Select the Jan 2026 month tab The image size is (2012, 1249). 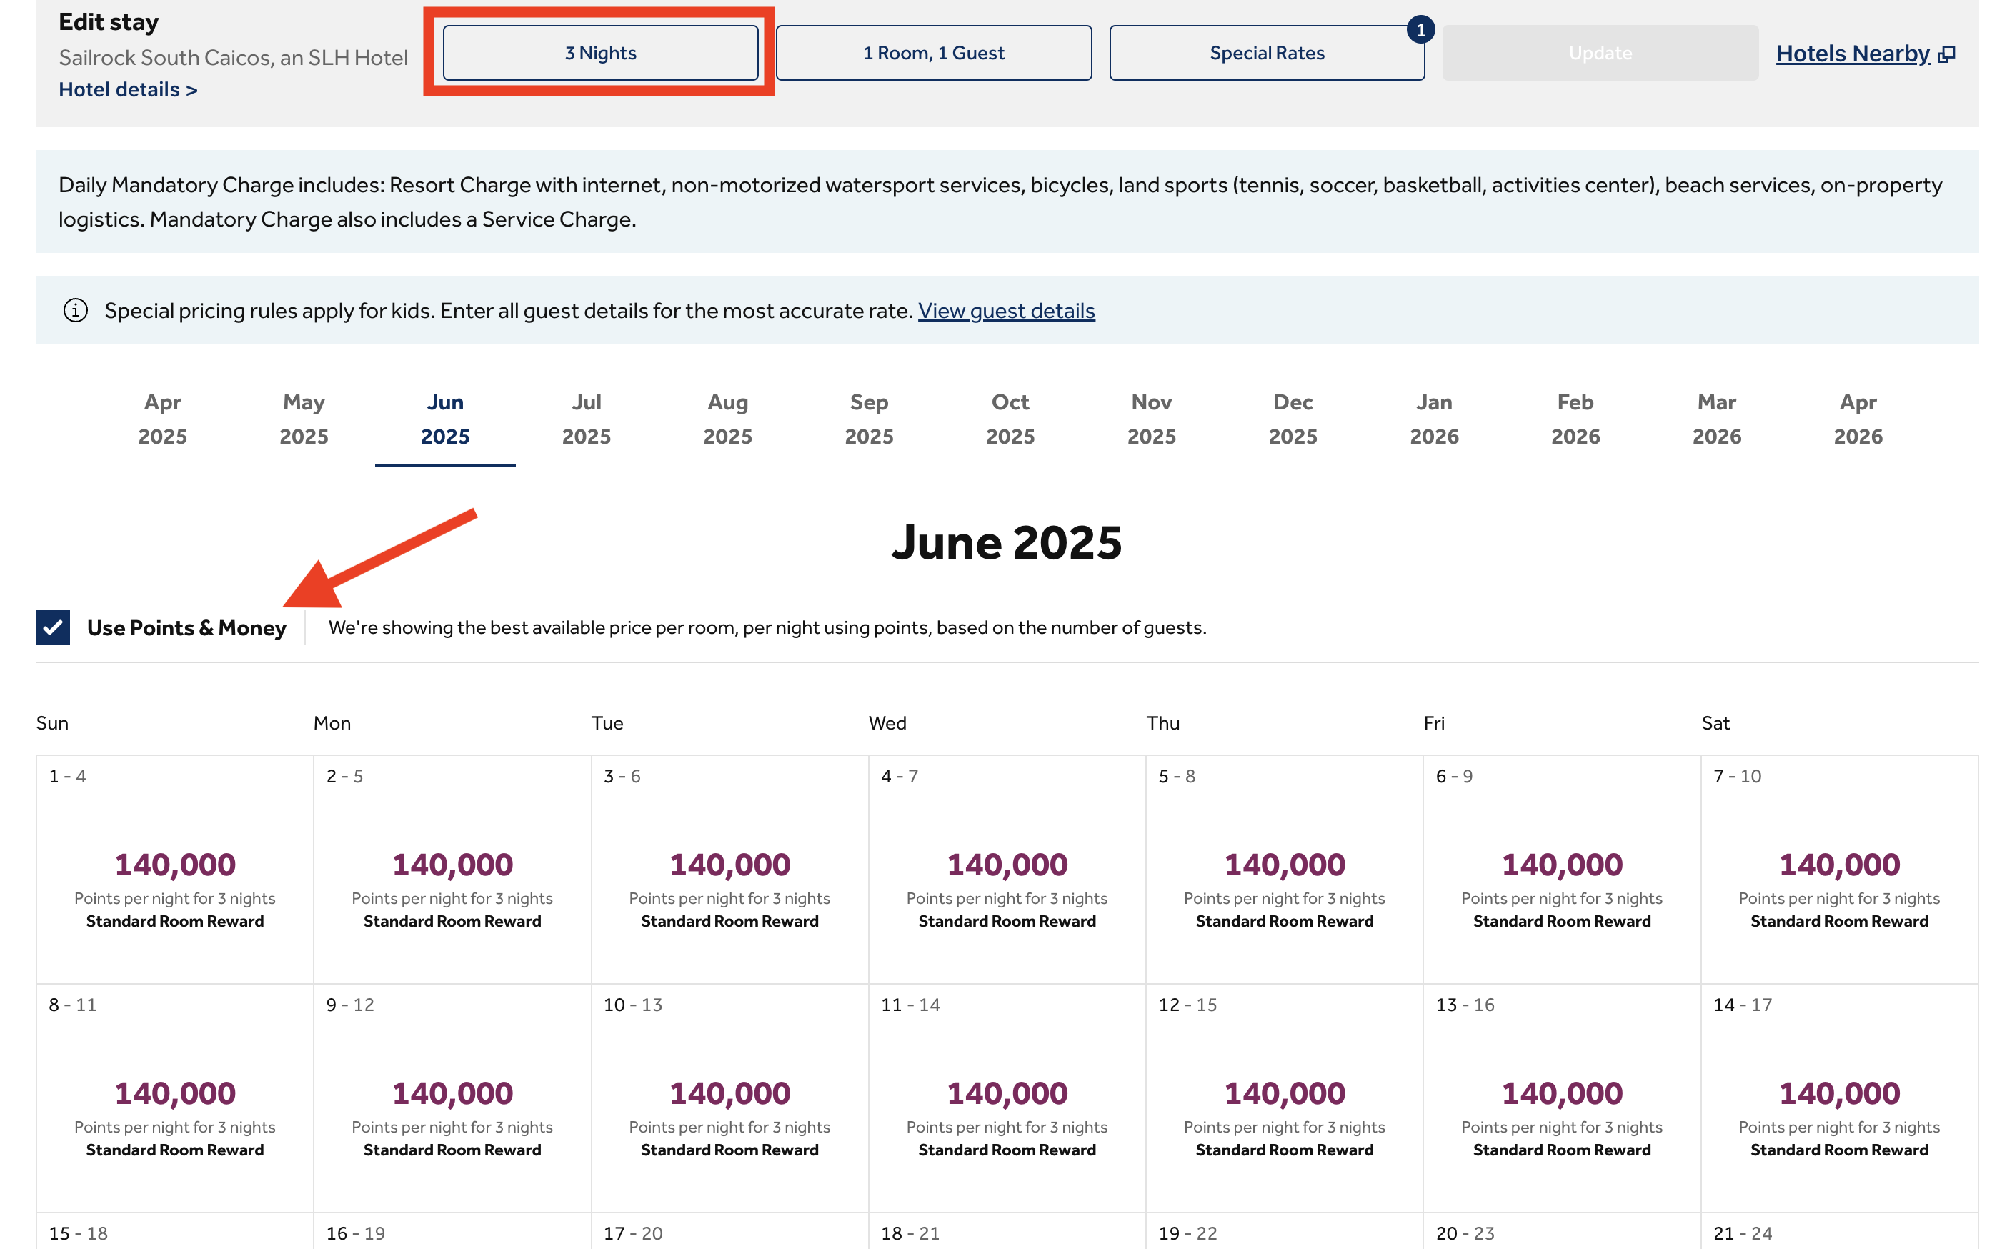[x=1434, y=419]
